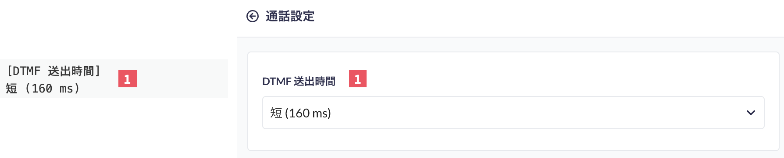
Task: Select the 短 (160 ms) value in the combo box
Action: [300, 113]
